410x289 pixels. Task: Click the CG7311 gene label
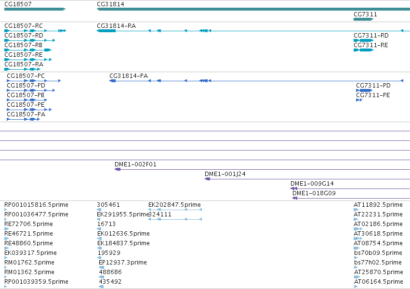[x=365, y=14]
